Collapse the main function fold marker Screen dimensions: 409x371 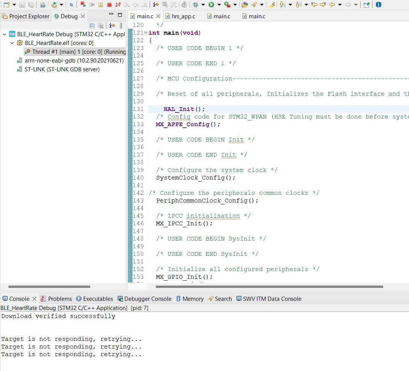tap(146, 32)
